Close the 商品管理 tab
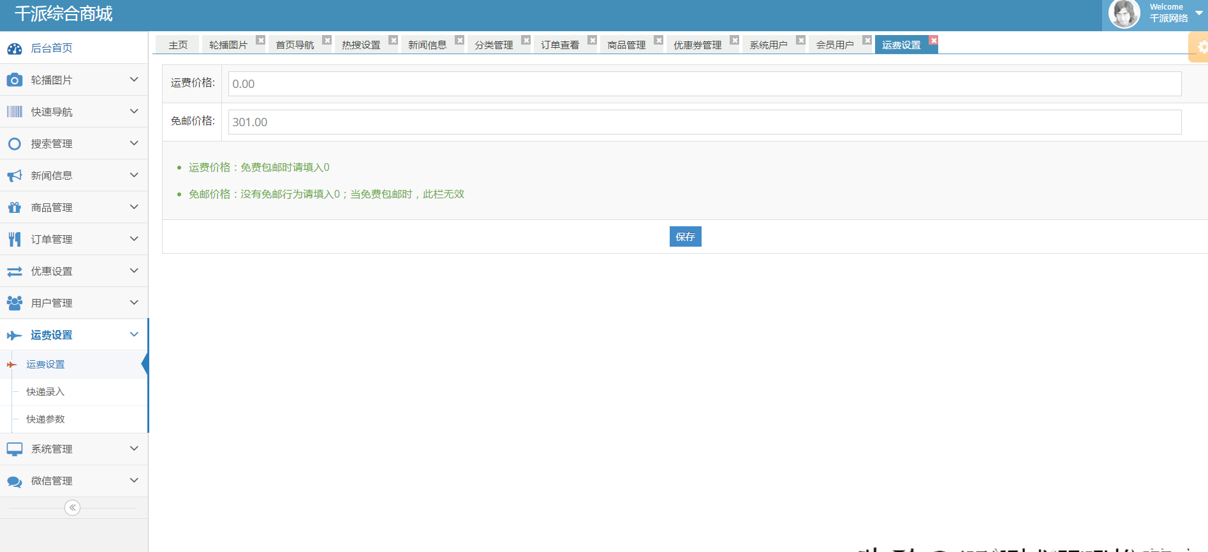 coord(659,40)
